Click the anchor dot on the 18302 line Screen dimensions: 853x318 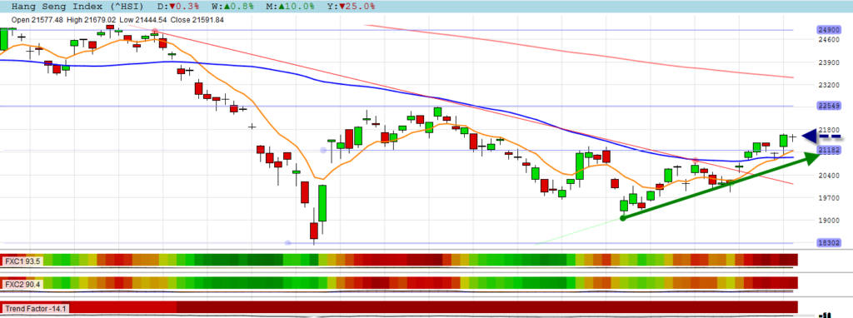coord(287,242)
